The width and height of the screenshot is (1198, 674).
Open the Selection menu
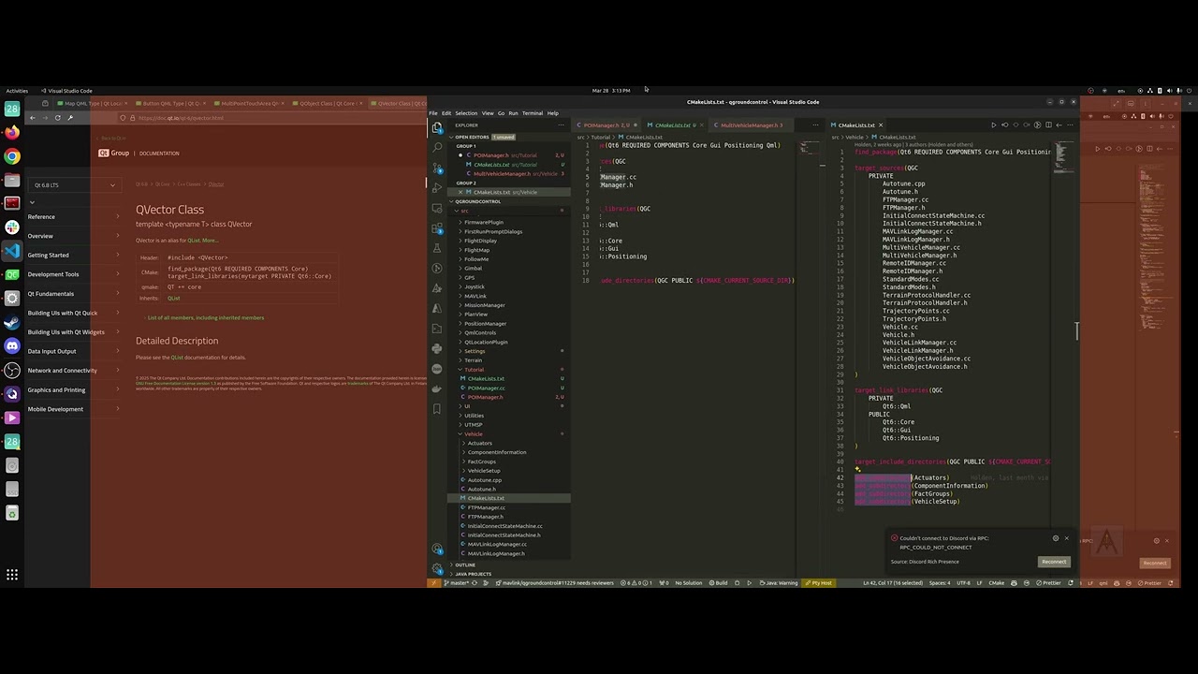click(466, 113)
